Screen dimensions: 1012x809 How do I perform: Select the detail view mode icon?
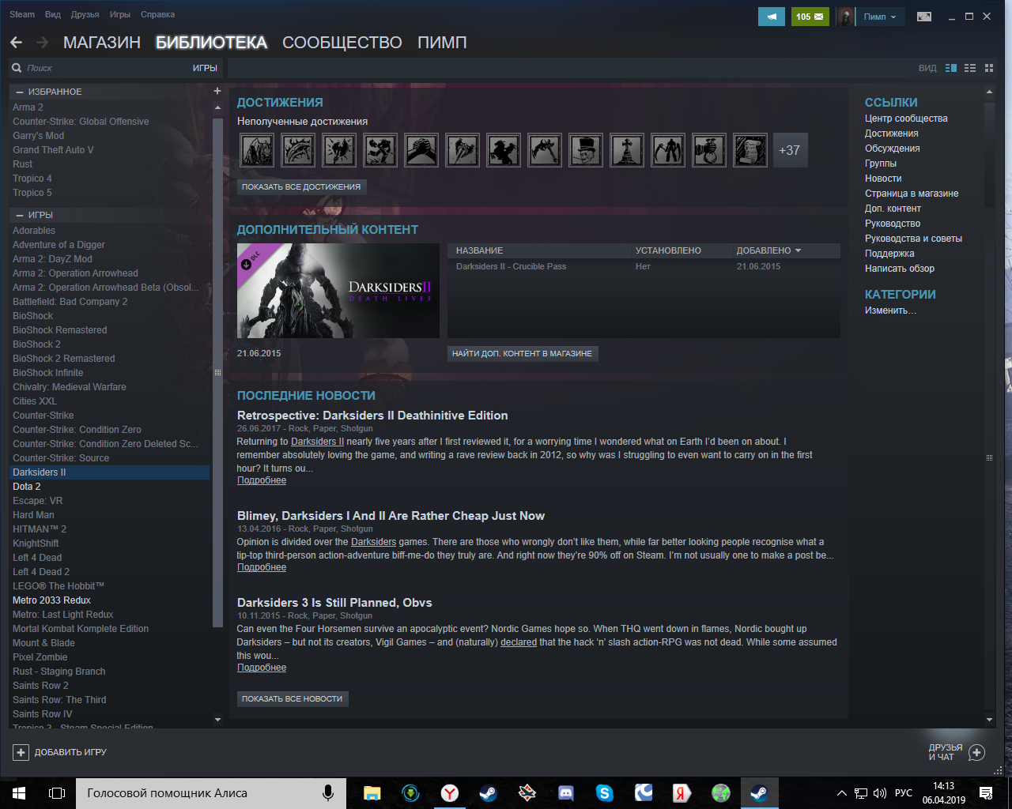(951, 68)
